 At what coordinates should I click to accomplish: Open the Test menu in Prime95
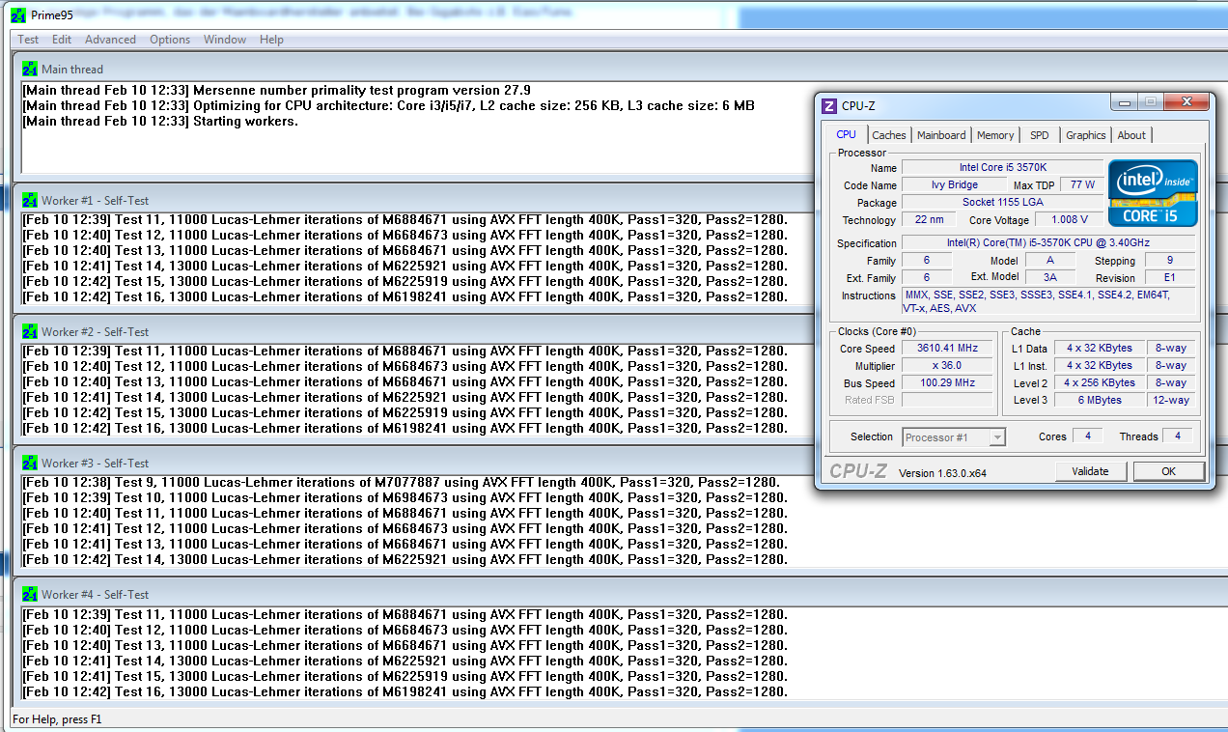pos(29,40)
